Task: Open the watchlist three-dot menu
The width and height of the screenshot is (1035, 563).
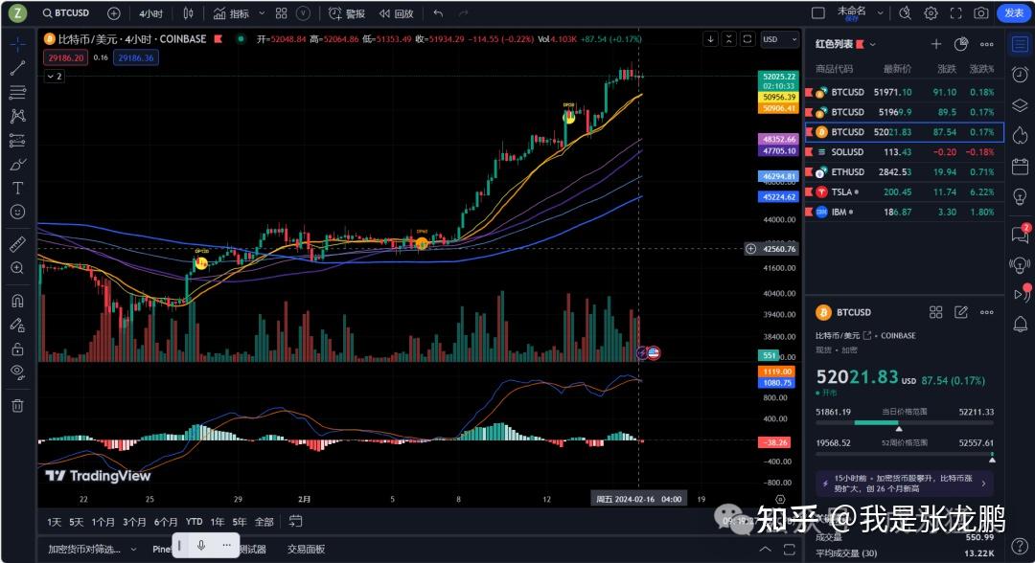Action: tap(987, 44)
